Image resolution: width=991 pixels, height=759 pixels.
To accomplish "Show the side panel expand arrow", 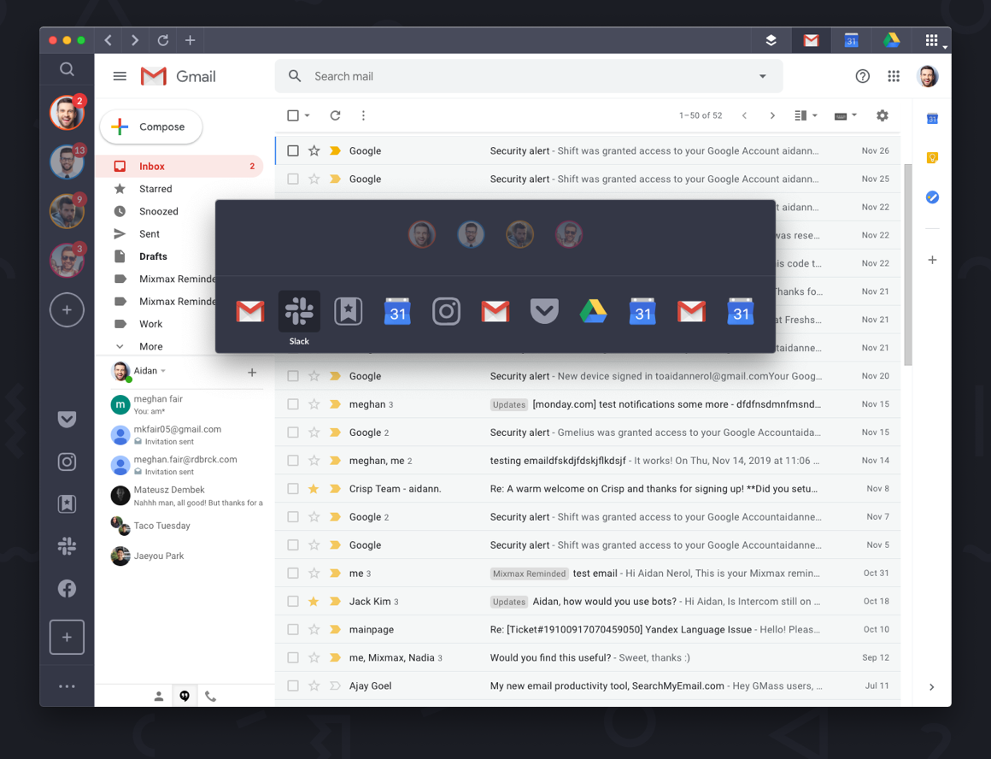I will [x=931, y=687].
